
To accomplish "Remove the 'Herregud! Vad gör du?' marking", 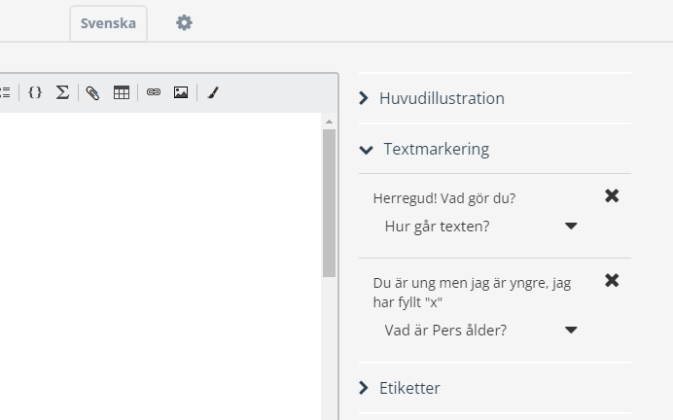I will point(612,196).
